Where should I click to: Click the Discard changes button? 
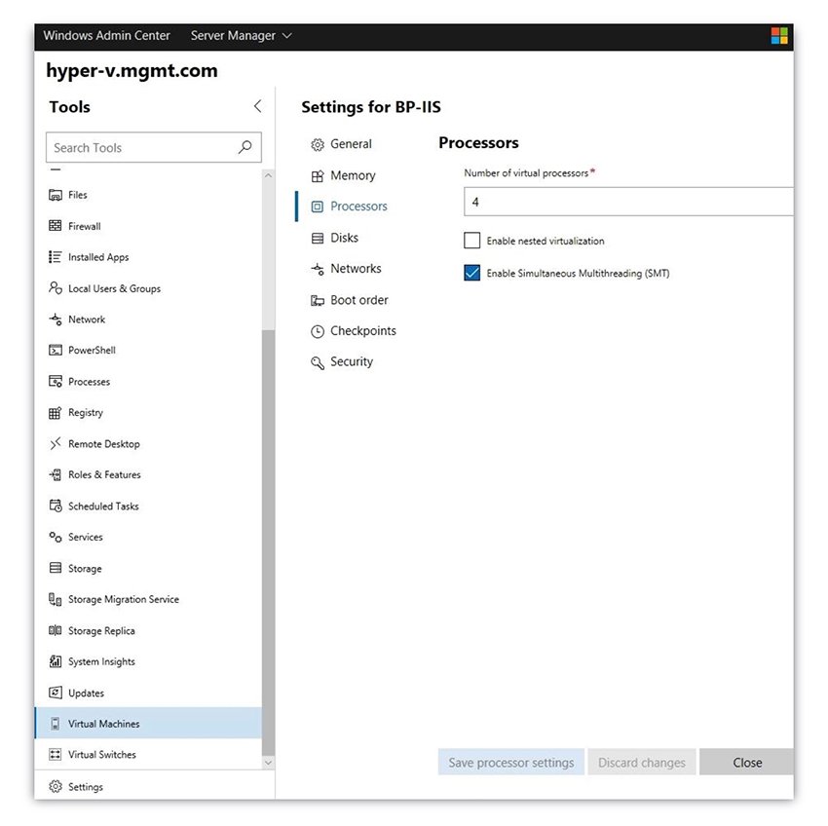pos(641,762)
